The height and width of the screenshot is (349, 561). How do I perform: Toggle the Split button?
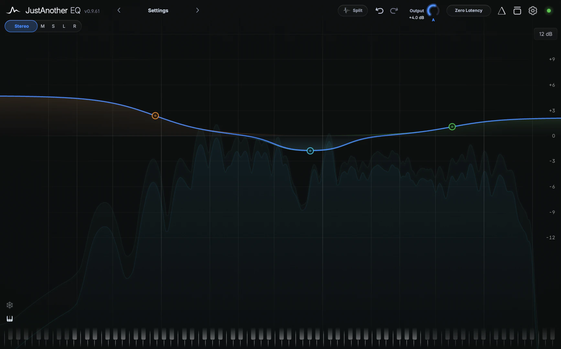coord(353,10)
